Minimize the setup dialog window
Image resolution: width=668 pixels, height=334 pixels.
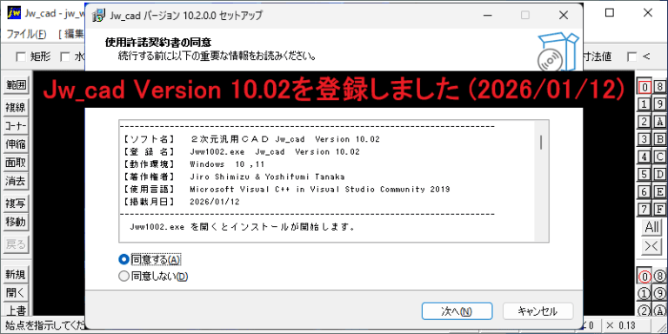pyautogui.click(x=487, y=16)
